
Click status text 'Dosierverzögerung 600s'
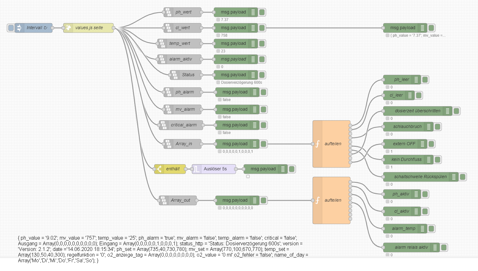point(242,82)
